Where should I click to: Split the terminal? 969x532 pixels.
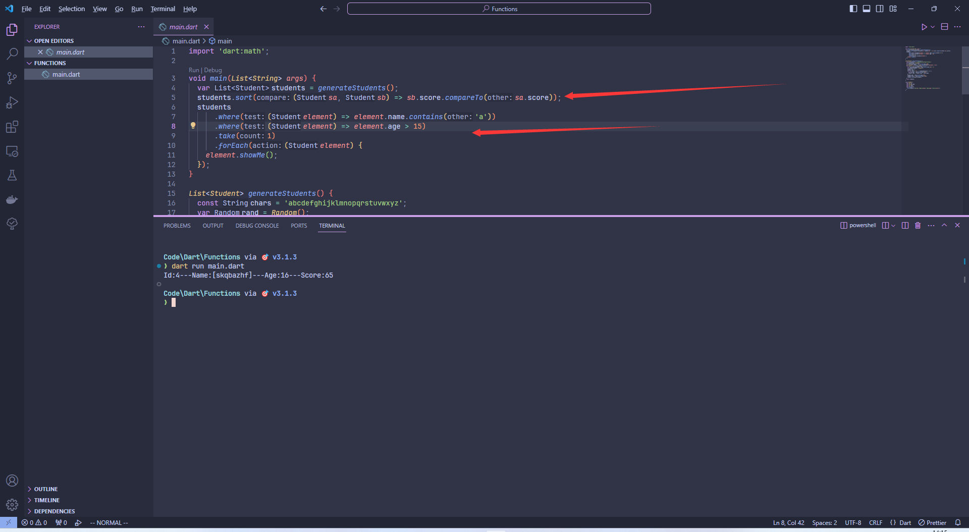(x=905, y=226)
